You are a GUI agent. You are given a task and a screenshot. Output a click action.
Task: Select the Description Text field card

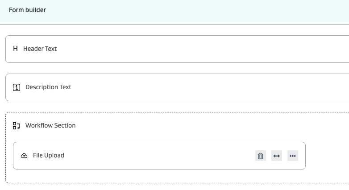(179, 87)
